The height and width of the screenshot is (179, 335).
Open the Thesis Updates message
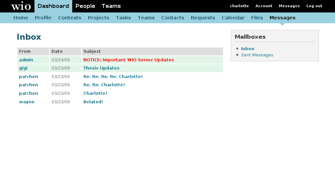point(101,68)
